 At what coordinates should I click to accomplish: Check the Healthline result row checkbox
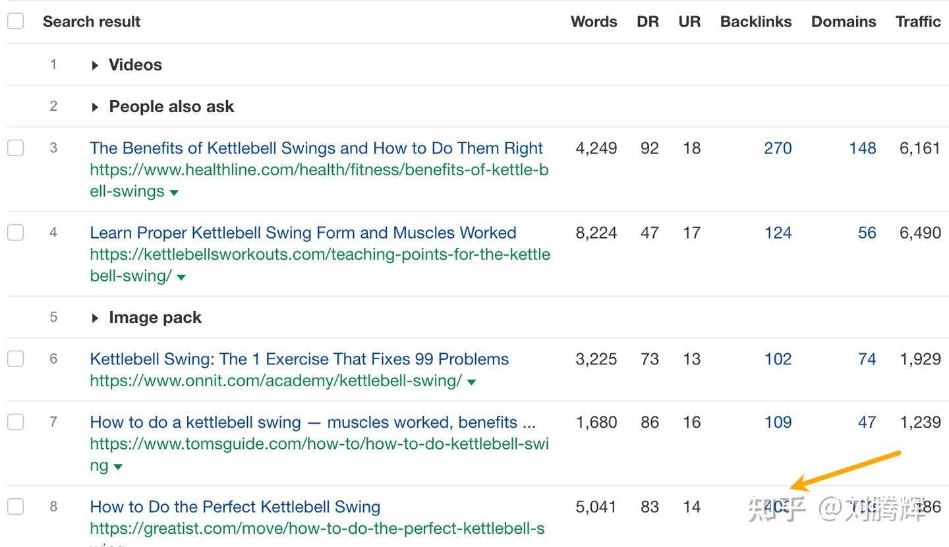click(15, 148)
